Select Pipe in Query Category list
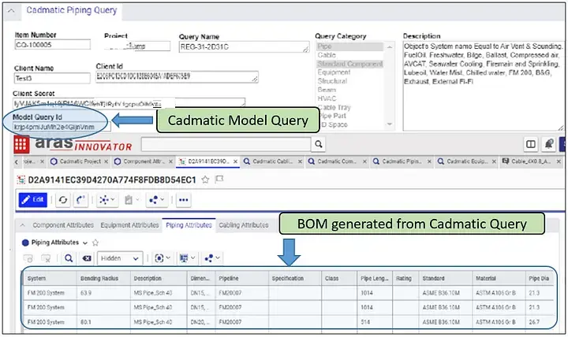Viewport: 568px width, 337px height. [x=349, y=46]
